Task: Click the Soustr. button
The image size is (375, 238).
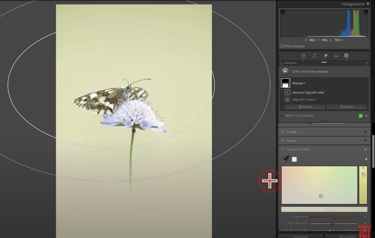Action: [346, 107]
